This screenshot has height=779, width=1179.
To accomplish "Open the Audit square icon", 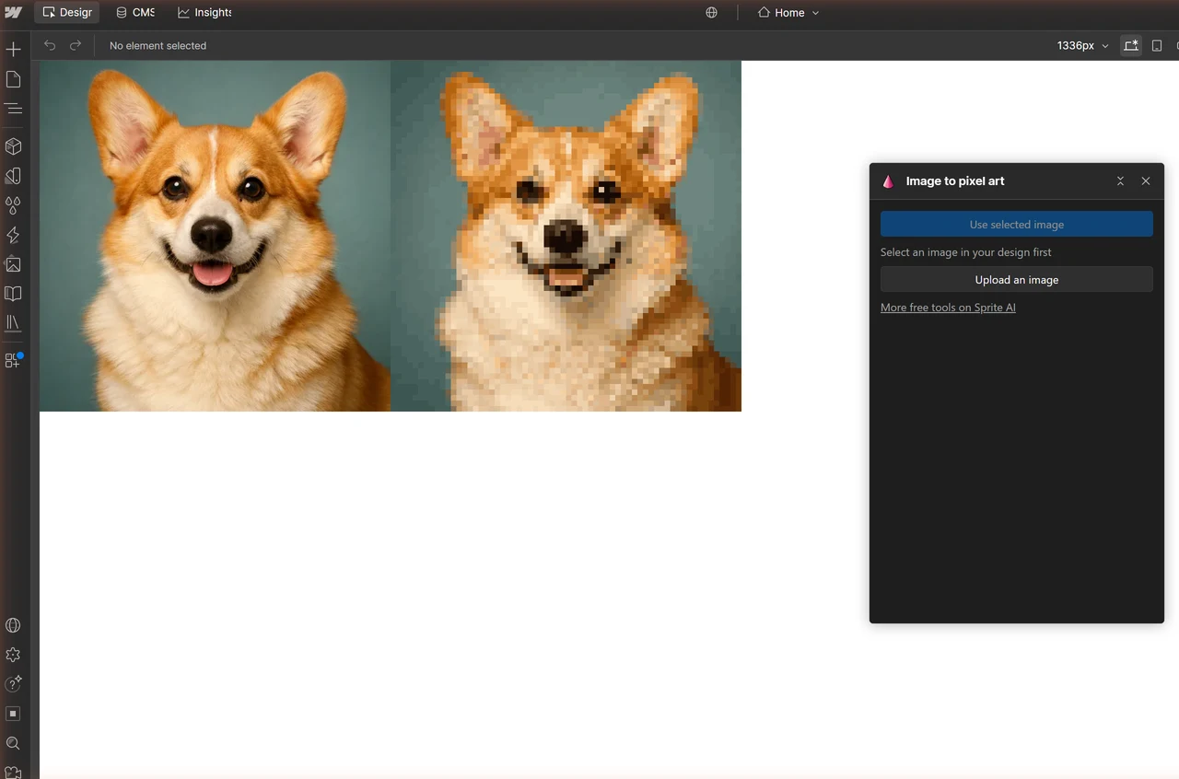I will pos(13,714).
